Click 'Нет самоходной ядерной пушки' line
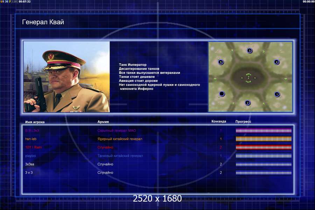This screenshot has height=210, width=315. click(x=160, y=87)
